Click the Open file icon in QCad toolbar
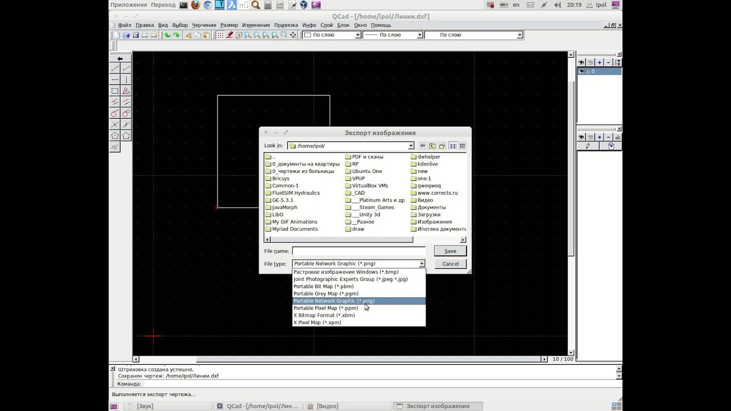Viewport: 731px width, 411px height. point(126,35)
